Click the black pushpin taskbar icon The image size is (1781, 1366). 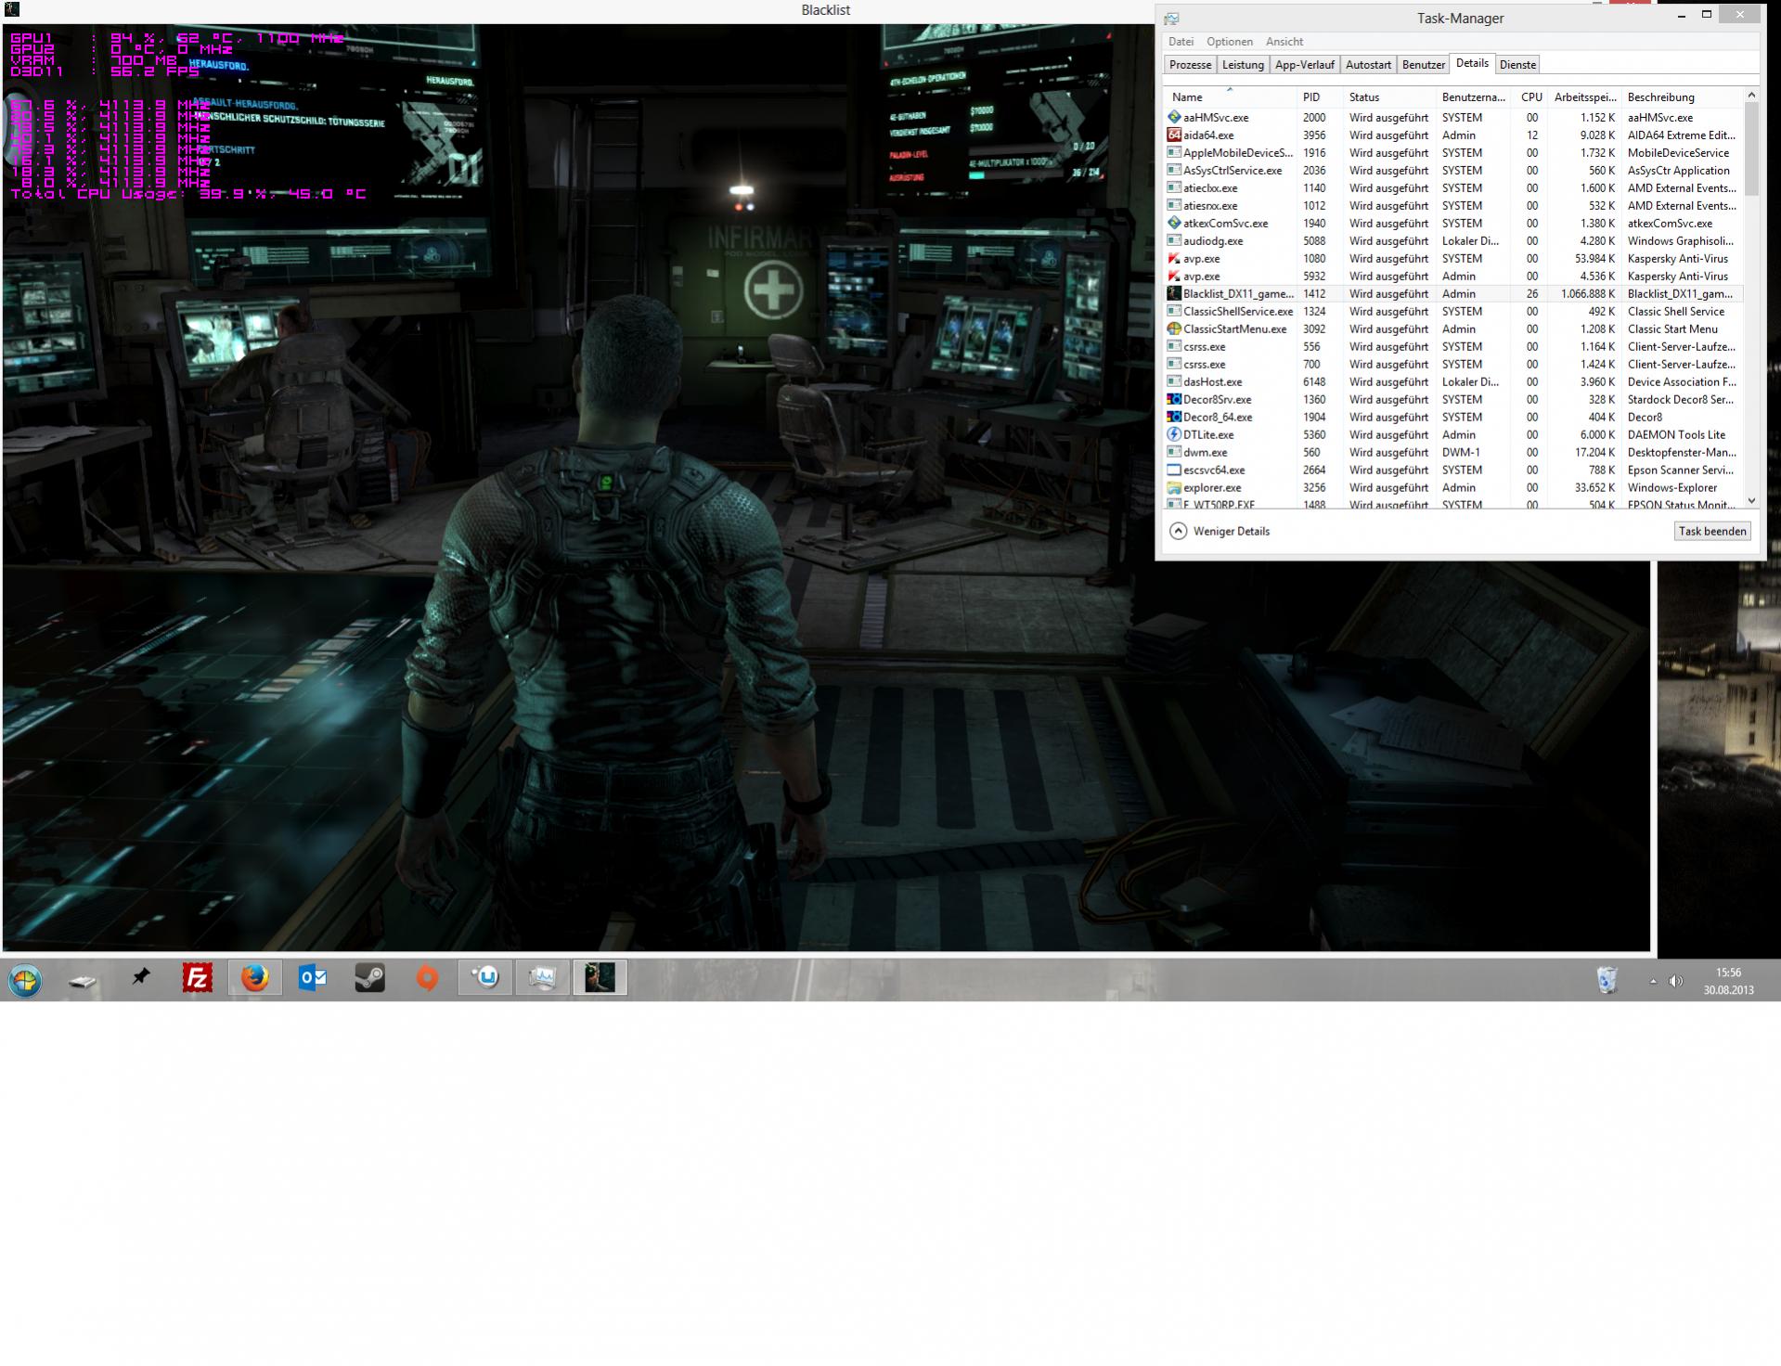(140, 977)
